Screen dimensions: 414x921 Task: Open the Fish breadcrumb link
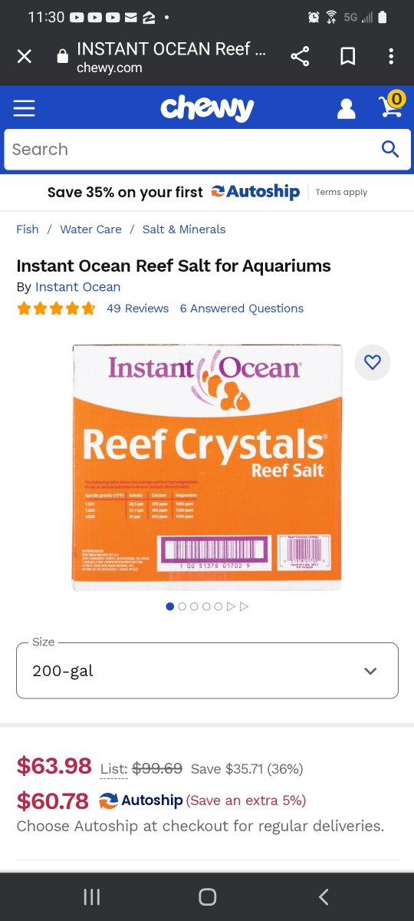(28, 229)
